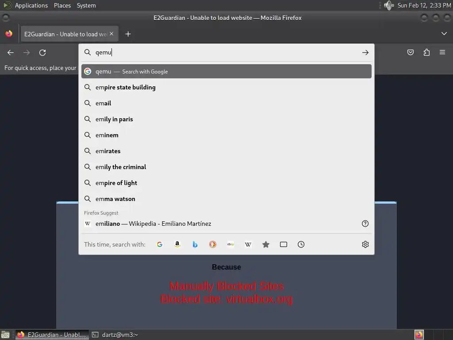Choose the 'email' suggestion

[226, 103]
